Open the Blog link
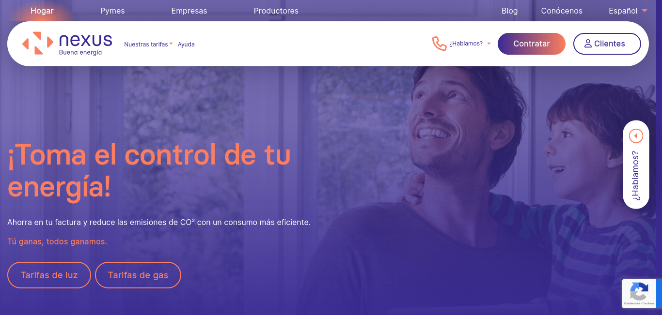 pyautogui.click(x=510, y=11)
